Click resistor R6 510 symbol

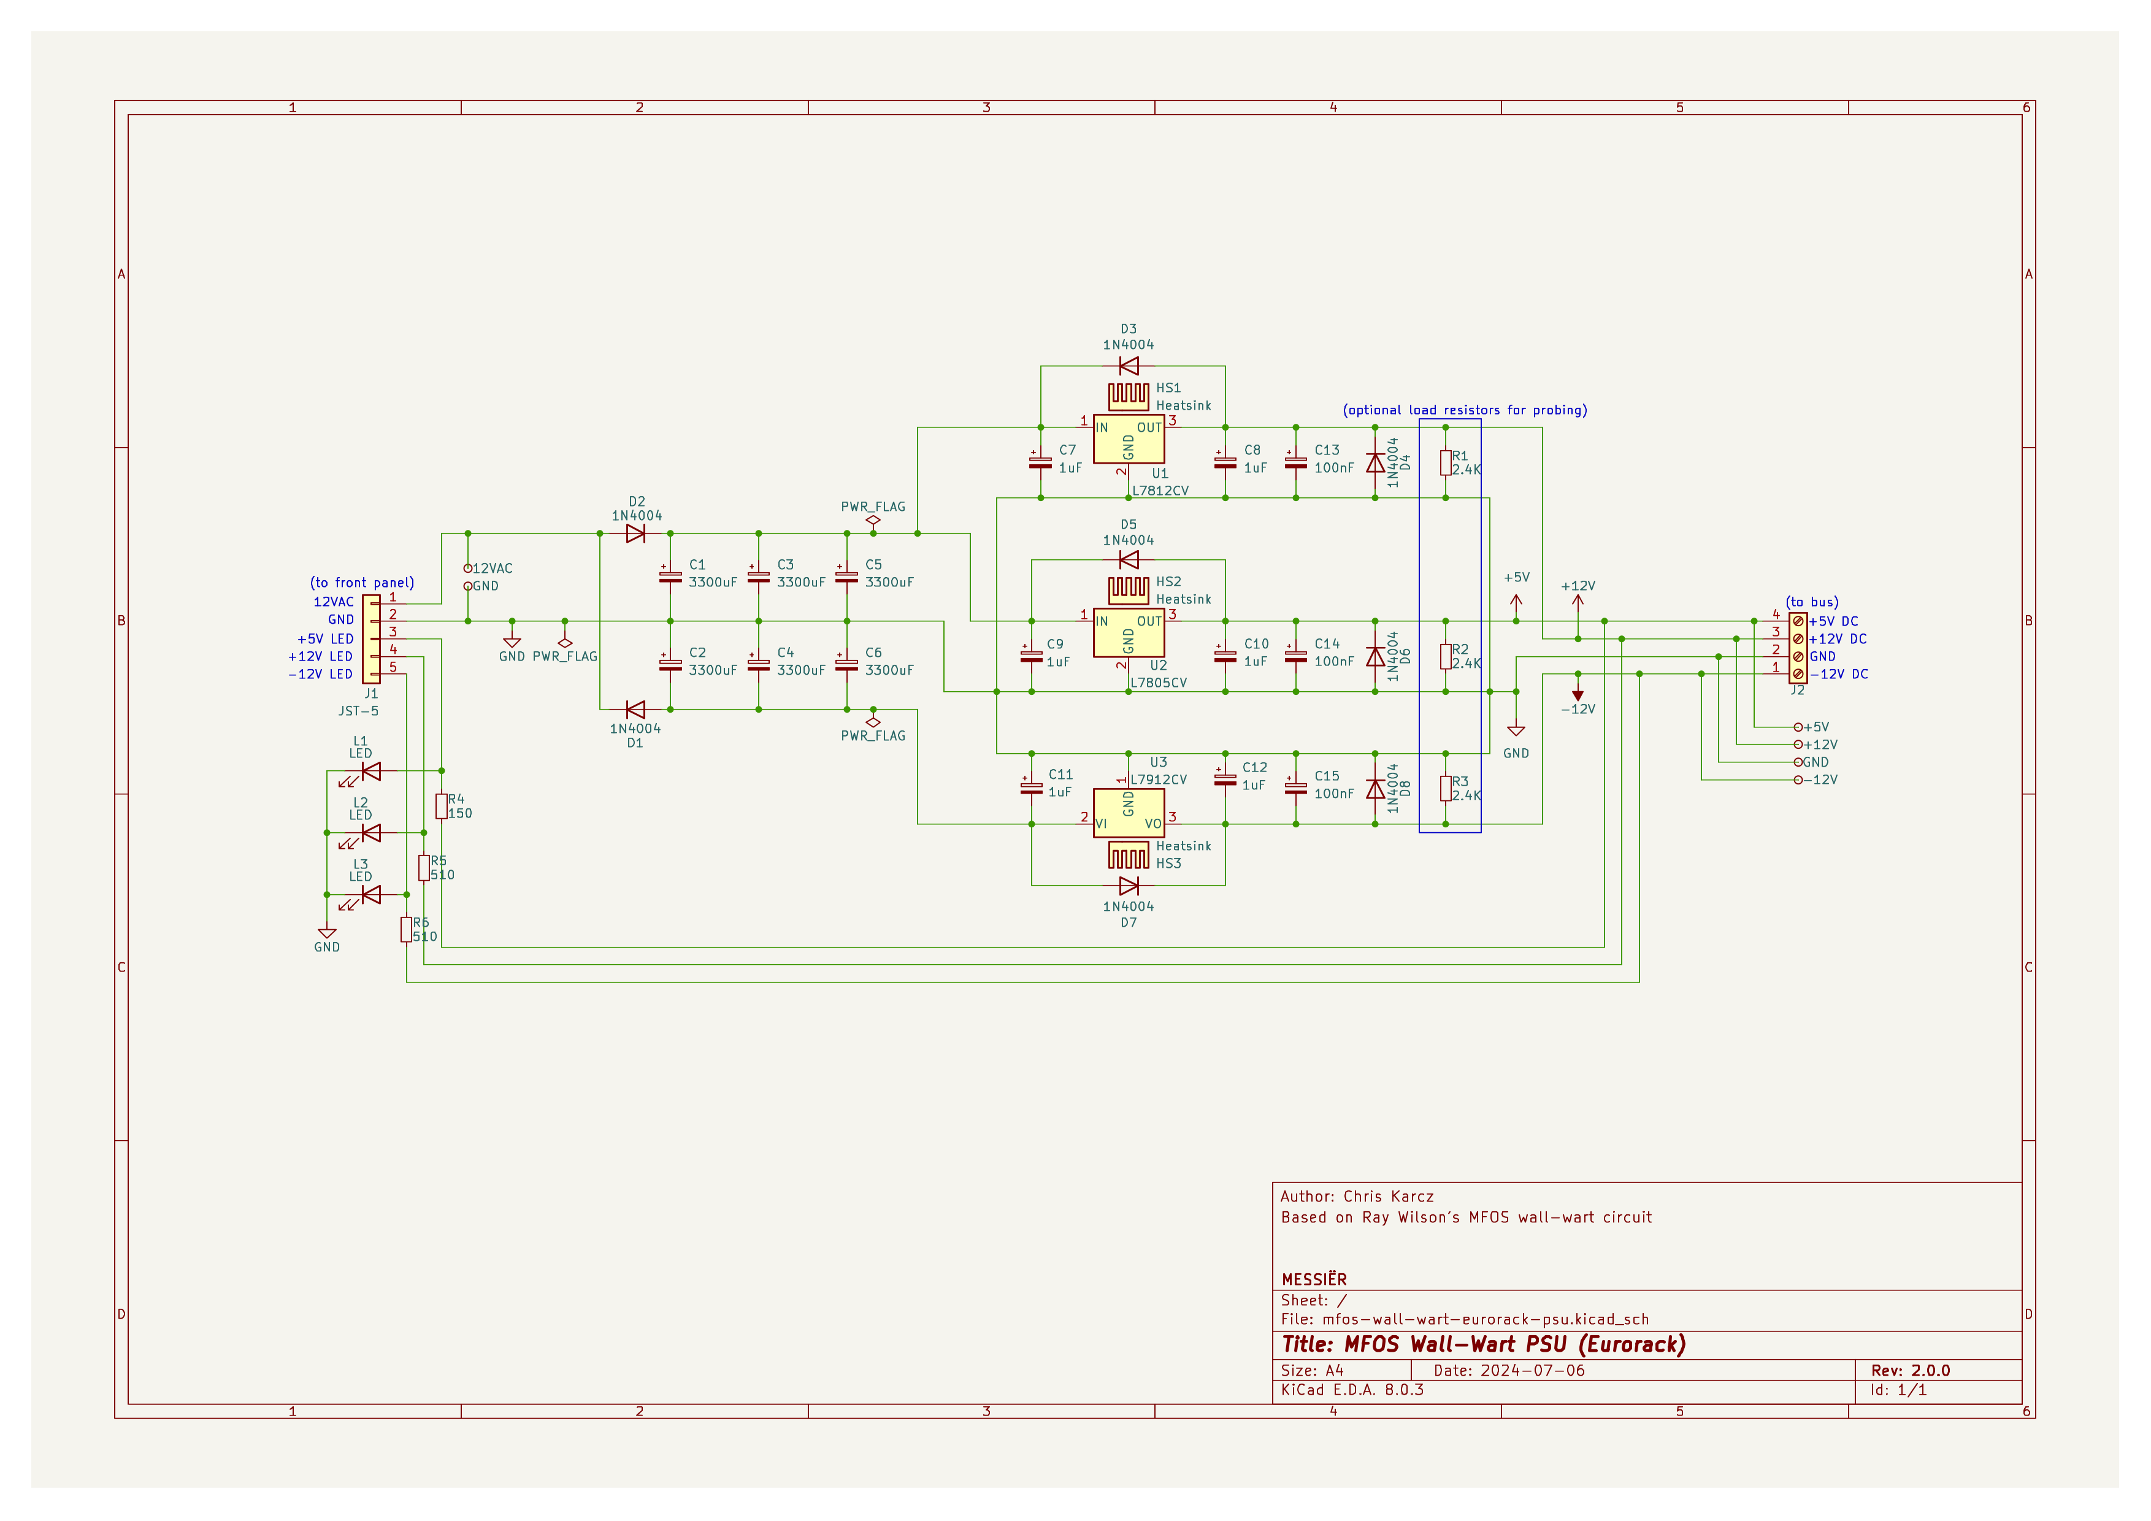(407, 930)
